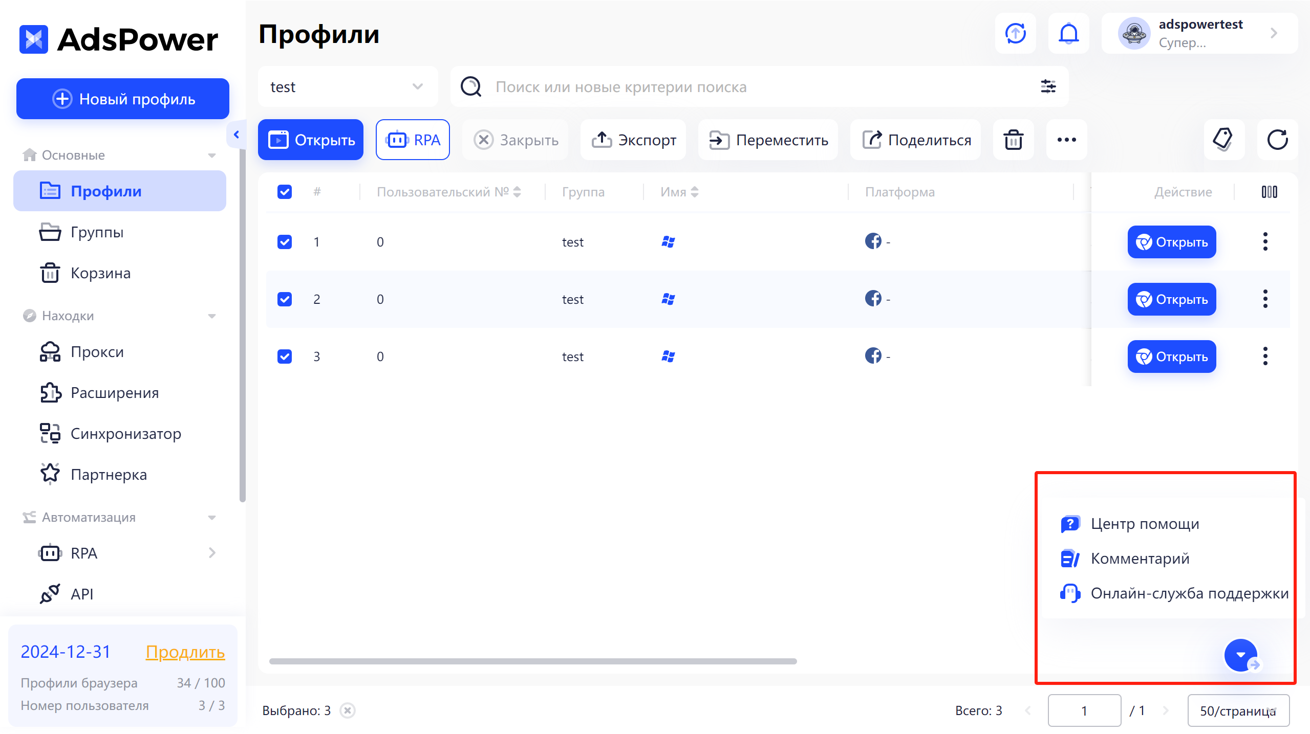Click the search magnifier icon
Image resolution: width=1310 pixels, height=734 pixels.
[x=470, y=86]
